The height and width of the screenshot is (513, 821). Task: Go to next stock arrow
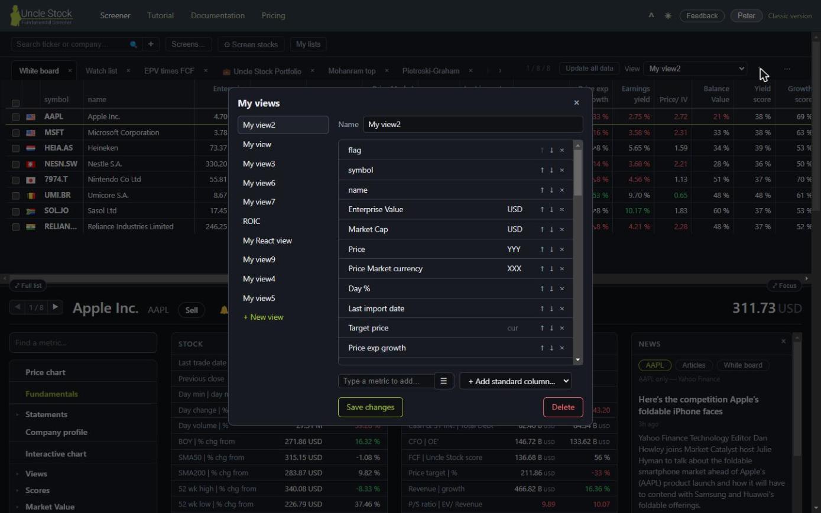tap(56, 307)
